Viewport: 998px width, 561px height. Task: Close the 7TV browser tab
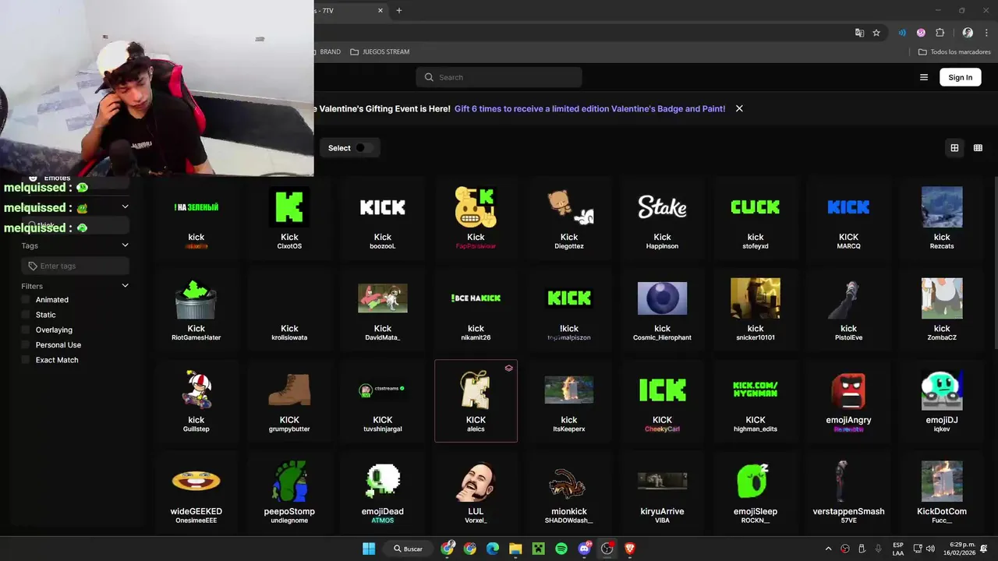coord(380,10)
